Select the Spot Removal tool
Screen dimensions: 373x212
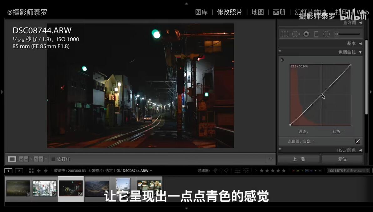[296, 34]
